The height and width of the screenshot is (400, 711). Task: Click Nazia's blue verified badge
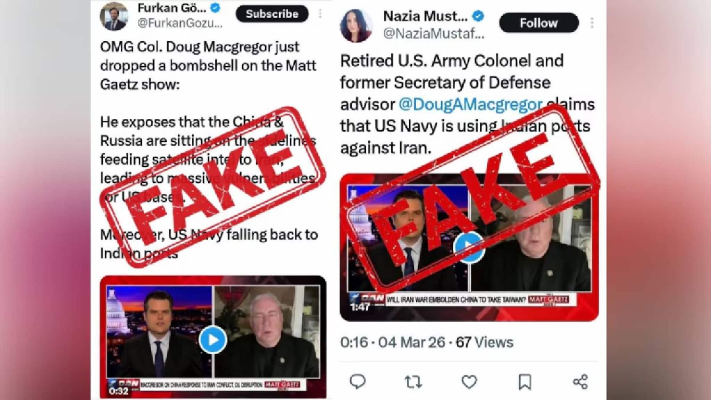(x=478, y=16)
